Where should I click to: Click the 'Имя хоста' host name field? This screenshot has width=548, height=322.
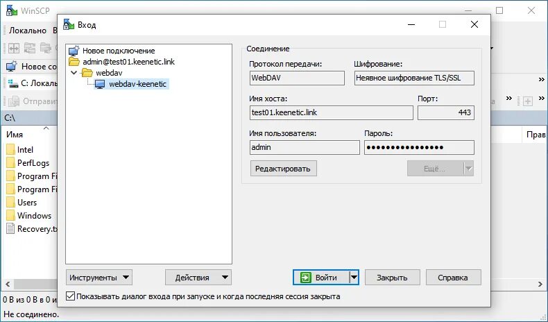point(332,112)
